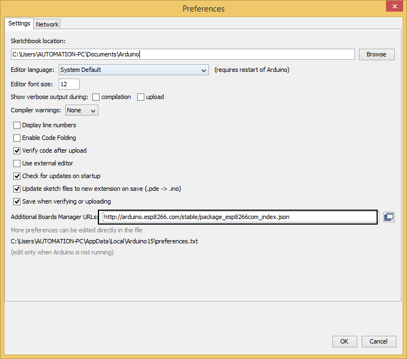Open the additional boards URLs editor icon
The height and width of the screenshot is (359, 407).
click(389, 217)
